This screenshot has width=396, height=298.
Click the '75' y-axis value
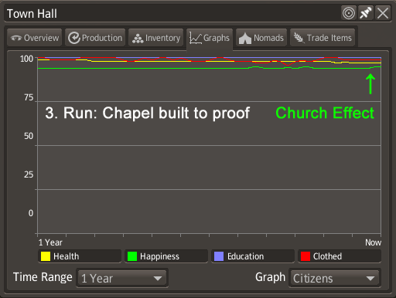click(29, 97)
